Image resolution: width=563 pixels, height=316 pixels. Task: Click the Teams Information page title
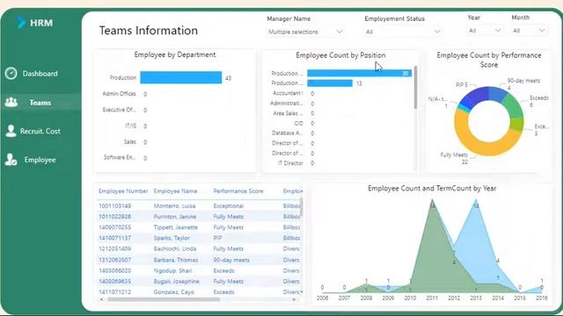(149, 31)
